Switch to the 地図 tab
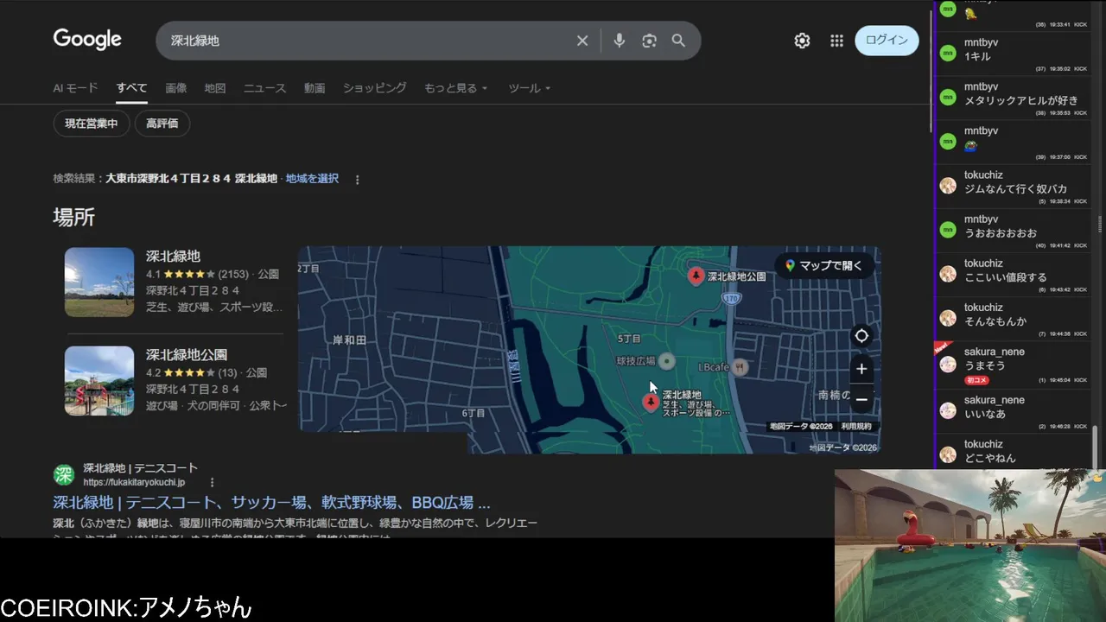Viewport: 1106px width, 622px height. (x=215, y=88)
